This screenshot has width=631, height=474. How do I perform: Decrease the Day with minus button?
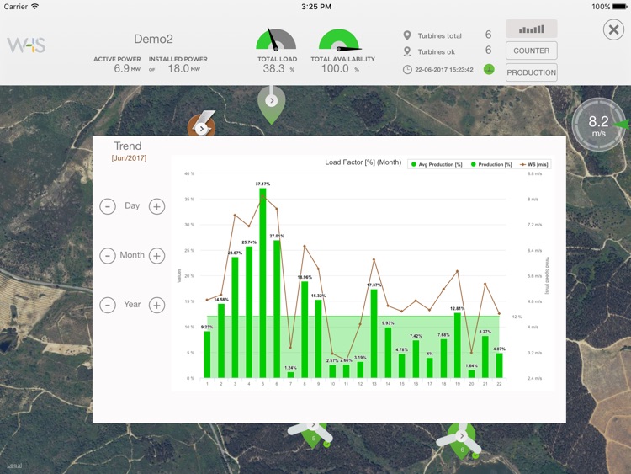point(108,206)
